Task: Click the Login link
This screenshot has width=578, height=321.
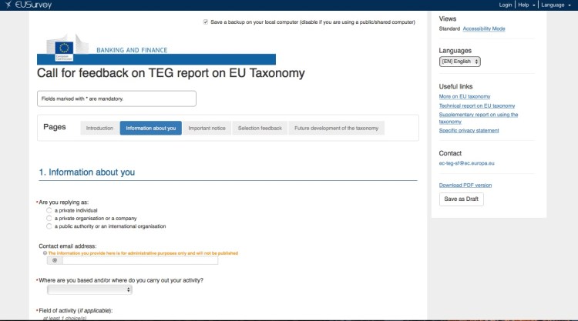Action: pyautogui.click(x=506, y=5)
